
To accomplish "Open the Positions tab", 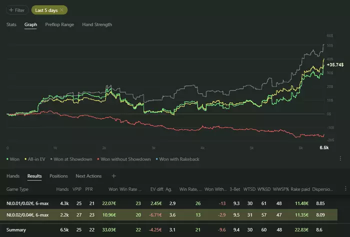I will pos(58,176).
